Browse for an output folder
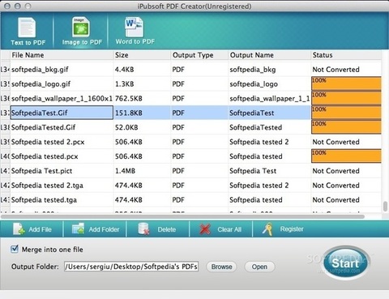This screenshot has height=299, width=389. pos(221,267)
